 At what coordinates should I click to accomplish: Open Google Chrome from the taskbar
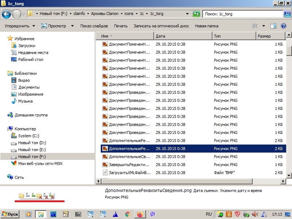pos(127,214)
